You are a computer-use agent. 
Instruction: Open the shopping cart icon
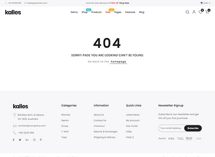pos(207,12)
